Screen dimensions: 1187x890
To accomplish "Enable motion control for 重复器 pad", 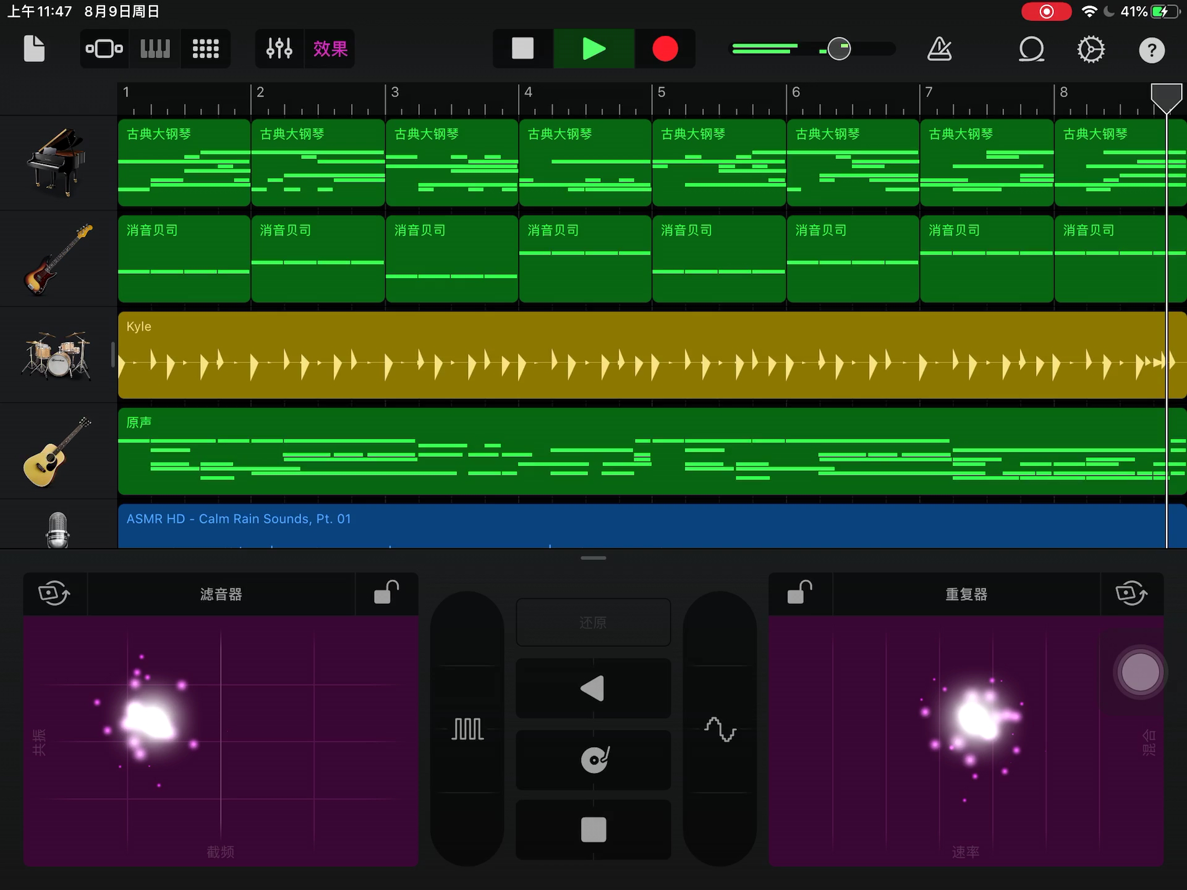I will pyautogui.click(x=1132, y=593).
